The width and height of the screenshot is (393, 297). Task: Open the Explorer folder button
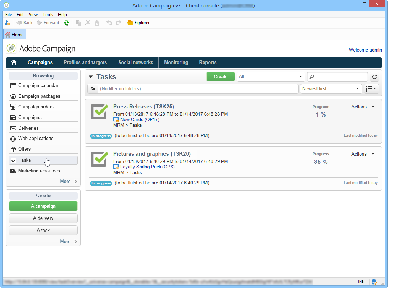coord(138,23)
